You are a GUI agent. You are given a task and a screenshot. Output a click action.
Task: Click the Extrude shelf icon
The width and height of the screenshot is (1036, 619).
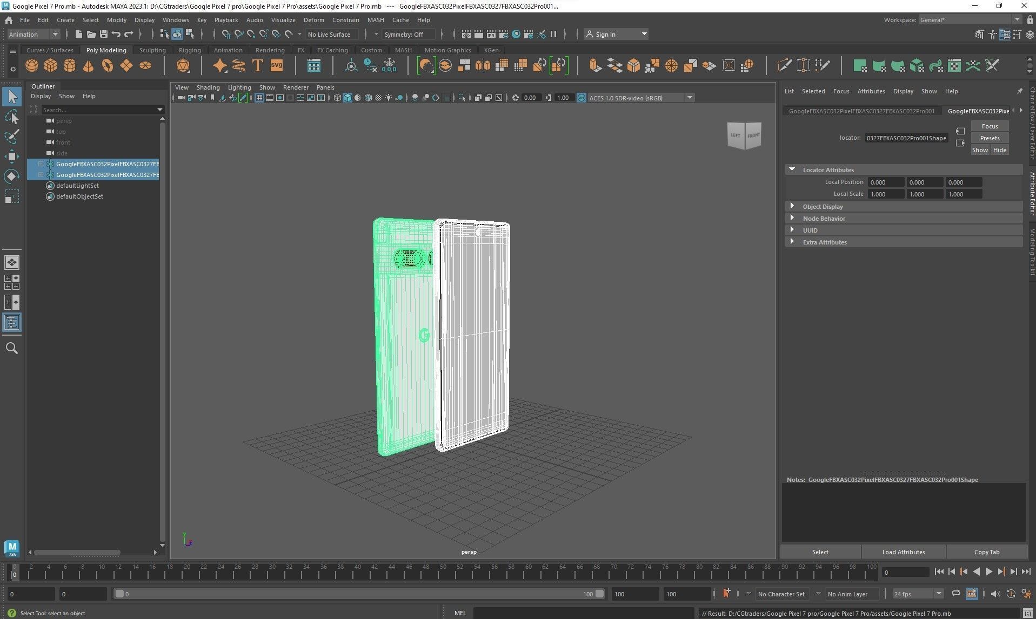click(596, 66)
